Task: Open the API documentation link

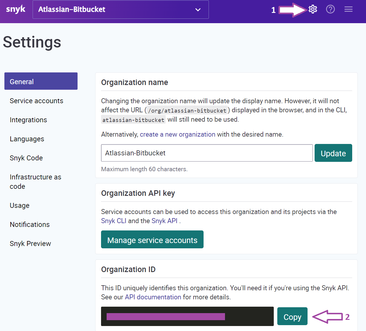Action: [153, 297]
